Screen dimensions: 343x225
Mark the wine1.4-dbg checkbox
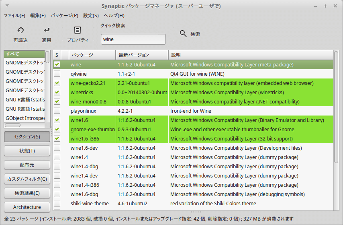[x=57, y=167]
